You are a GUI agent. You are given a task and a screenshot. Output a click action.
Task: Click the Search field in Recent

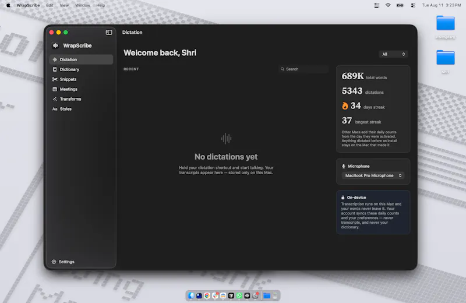(303, 69)
